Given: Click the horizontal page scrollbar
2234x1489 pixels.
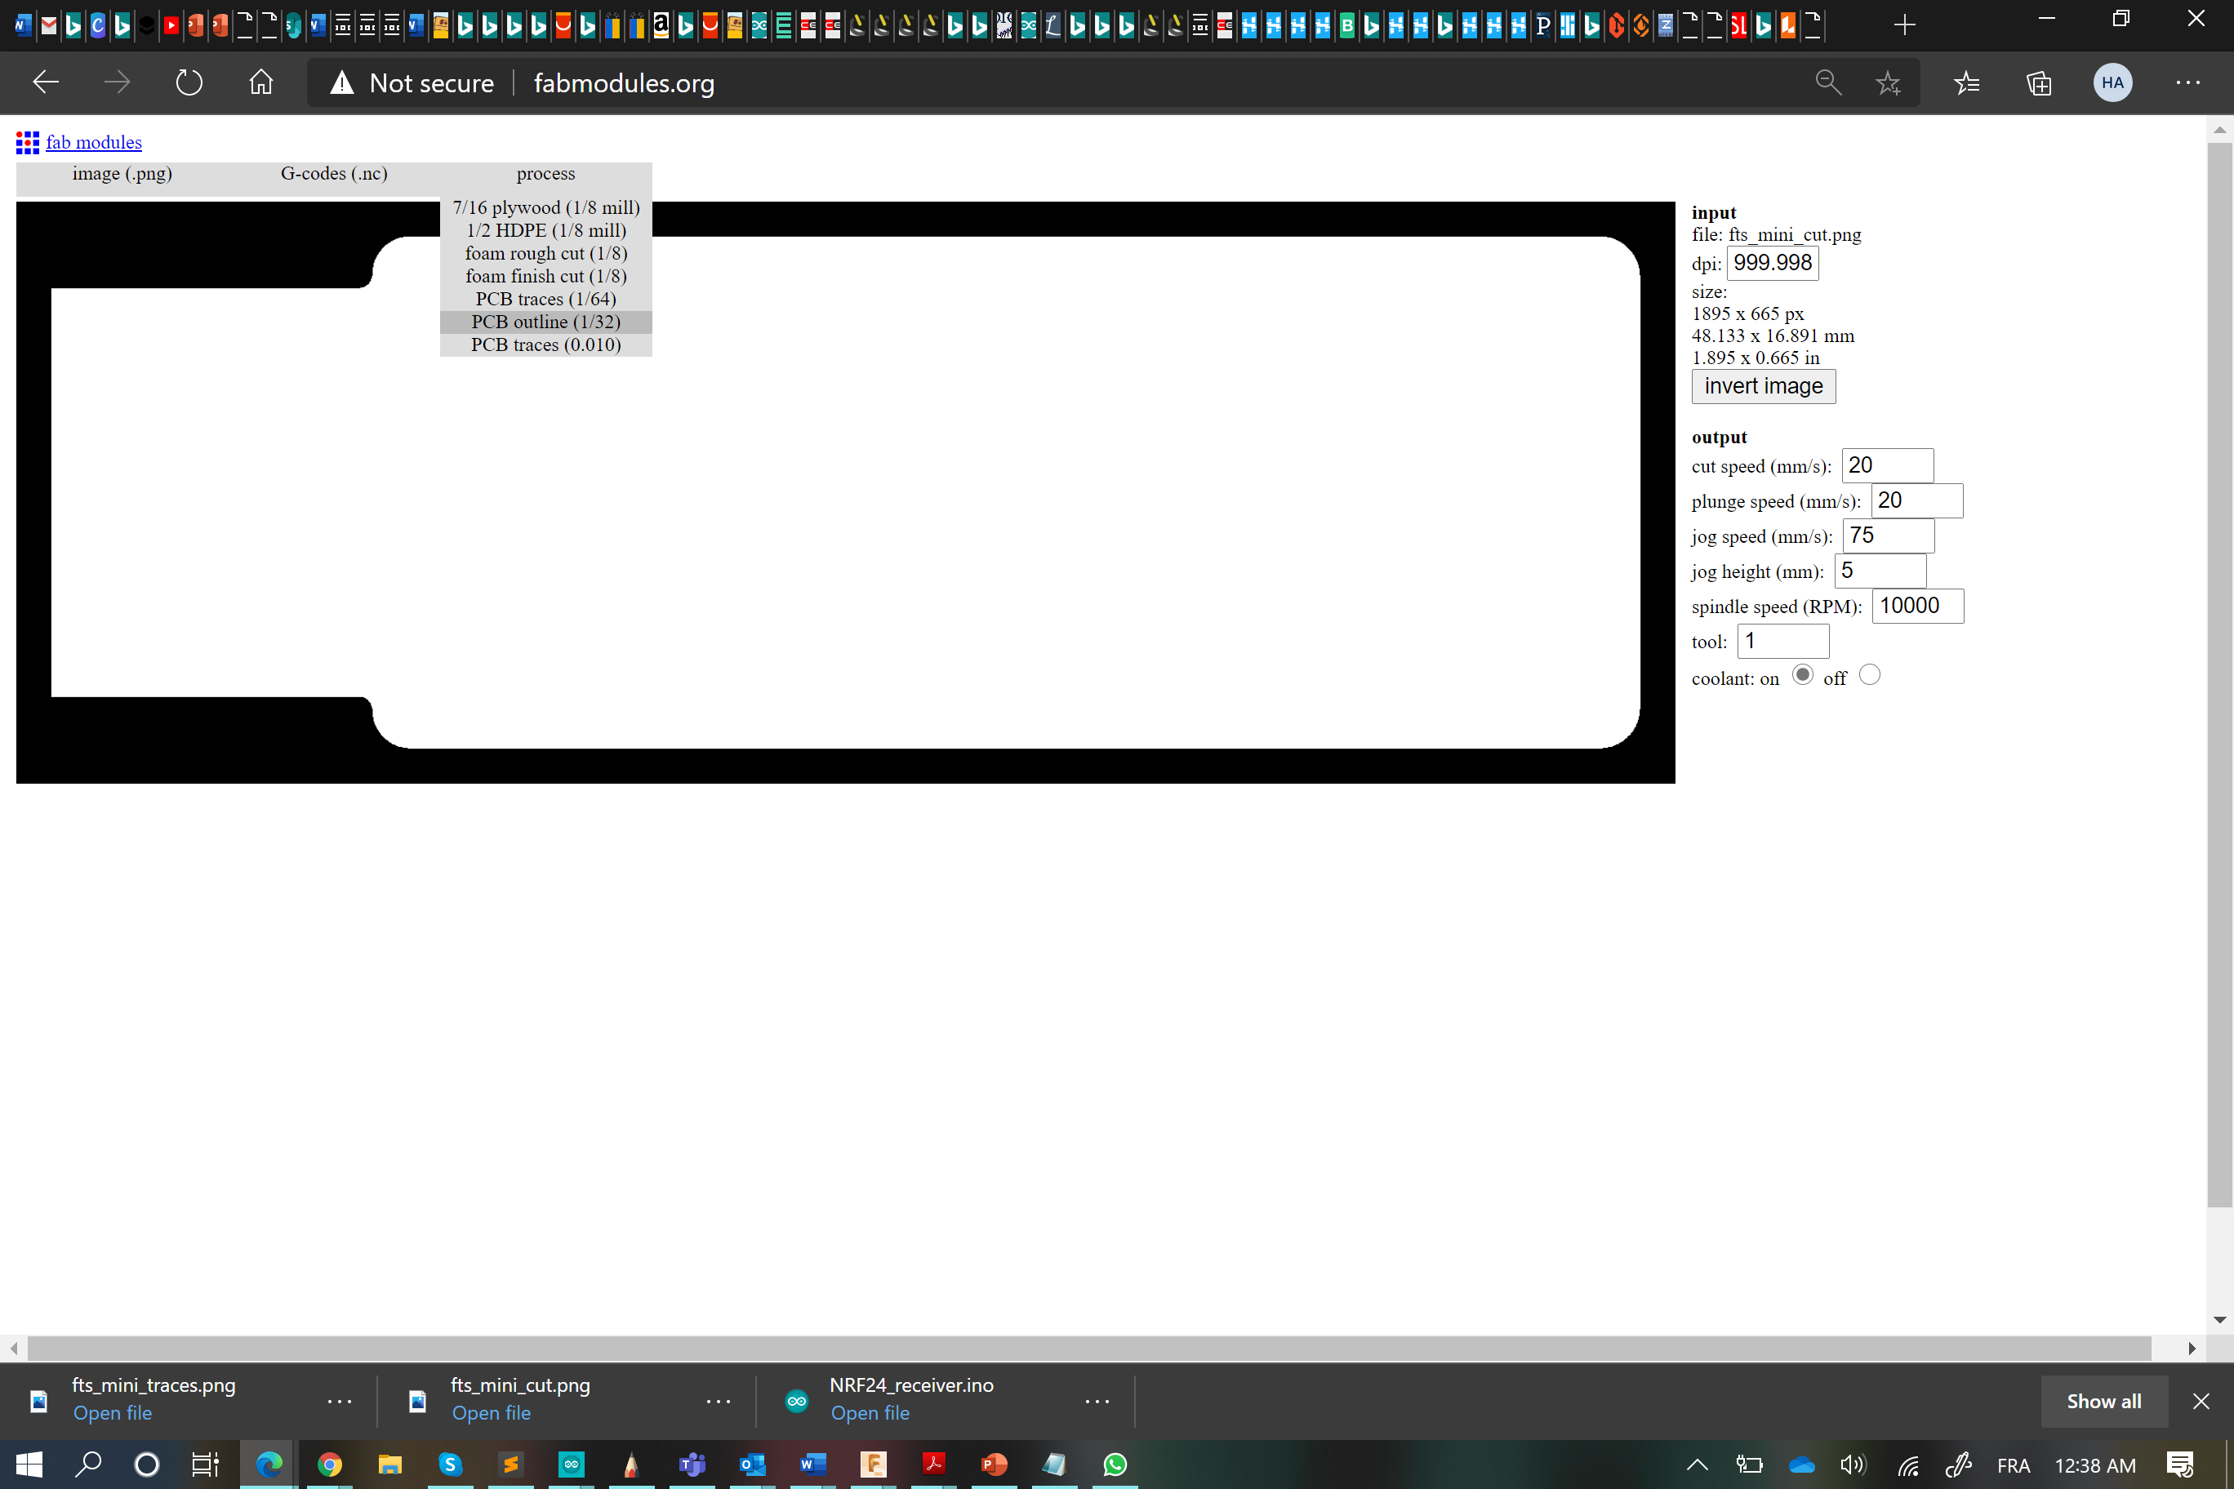Looking at the screenshot, I should click(x=1088, y=1348).
